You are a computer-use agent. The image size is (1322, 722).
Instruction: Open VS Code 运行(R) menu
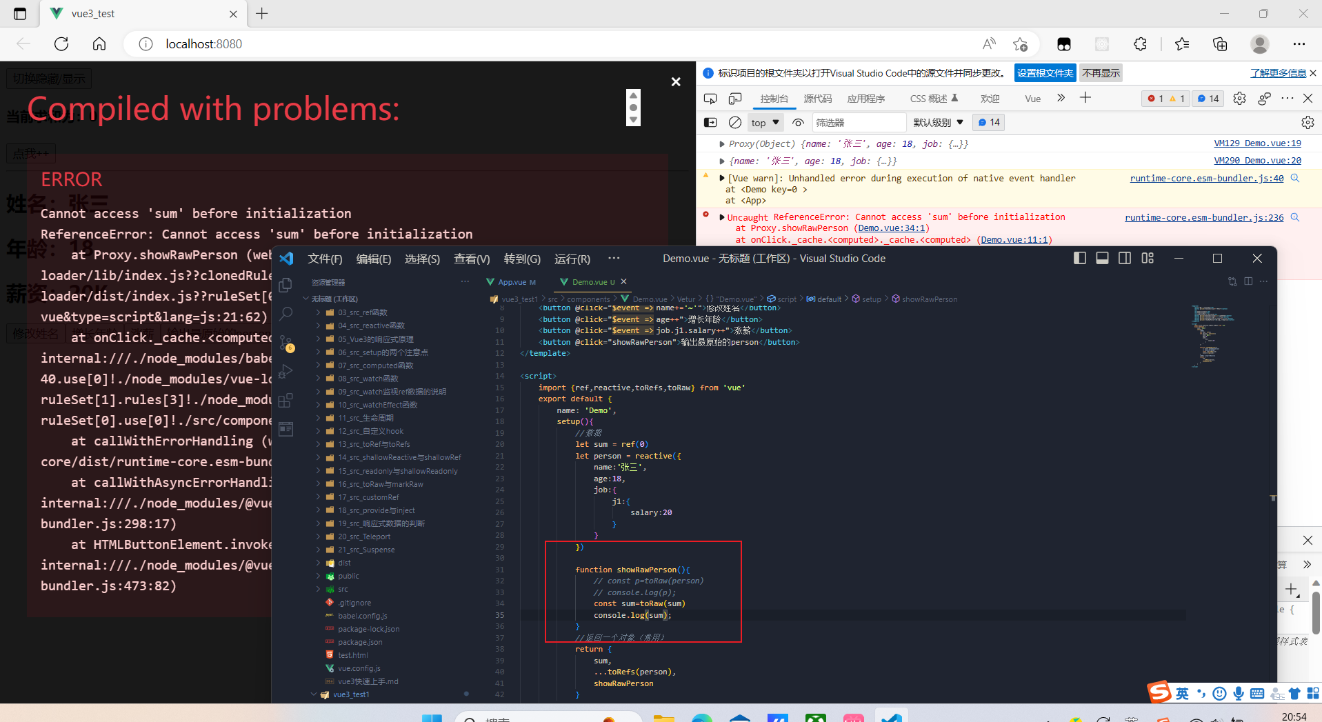[572, 259]
